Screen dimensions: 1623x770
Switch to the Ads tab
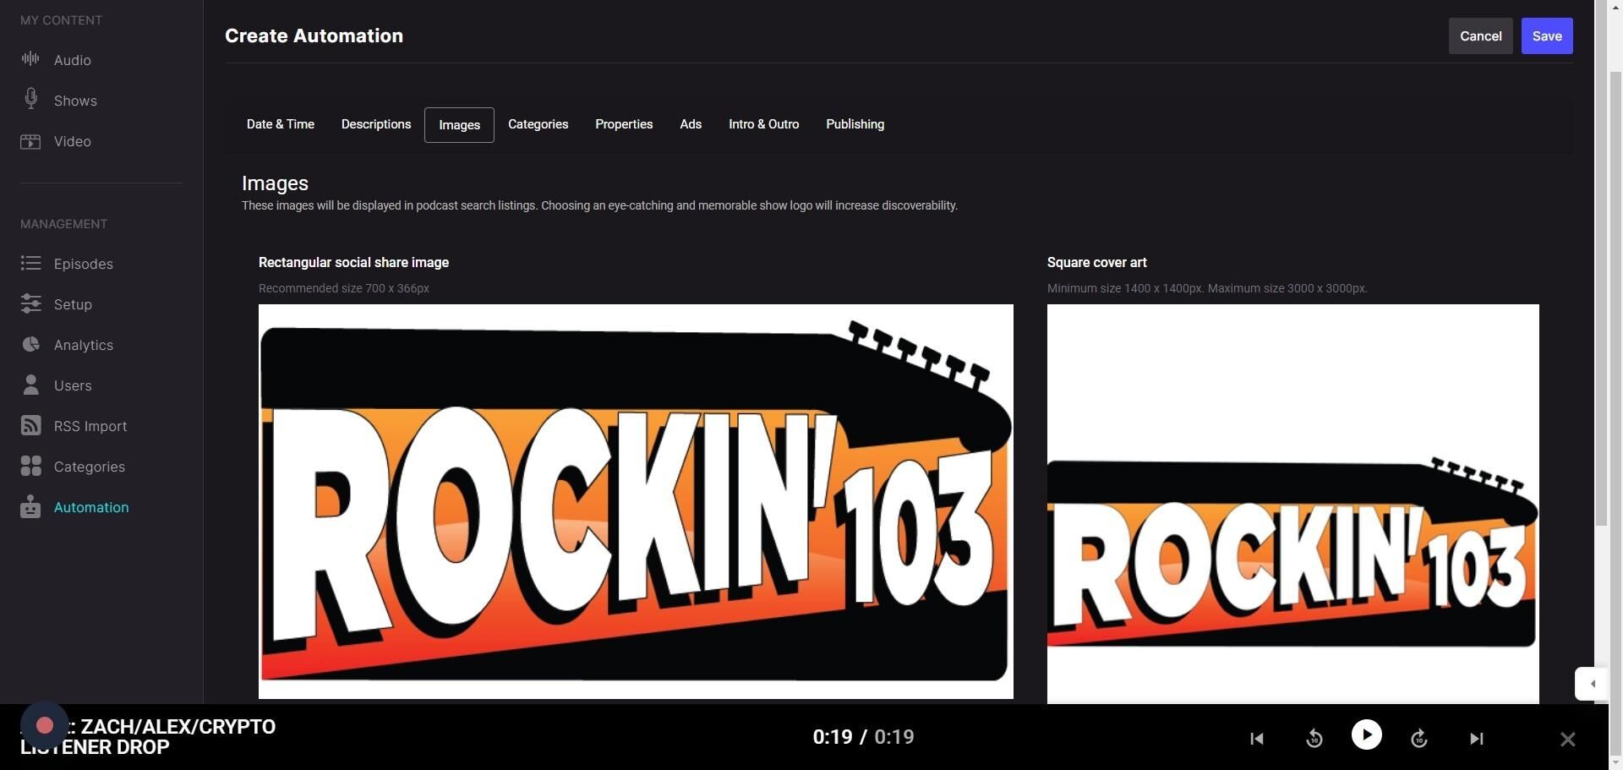click(691, 124)
